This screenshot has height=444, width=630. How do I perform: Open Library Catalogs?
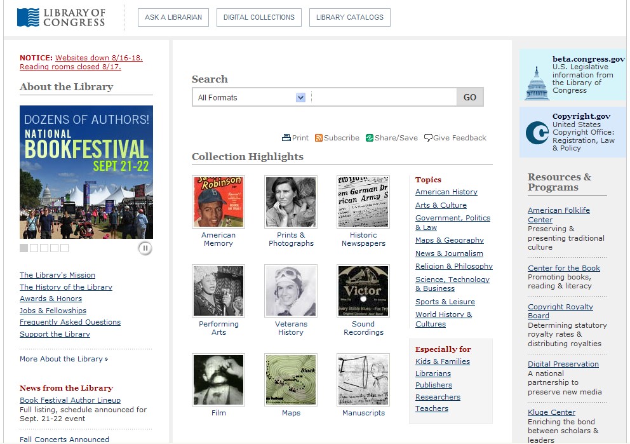point(349,17)
